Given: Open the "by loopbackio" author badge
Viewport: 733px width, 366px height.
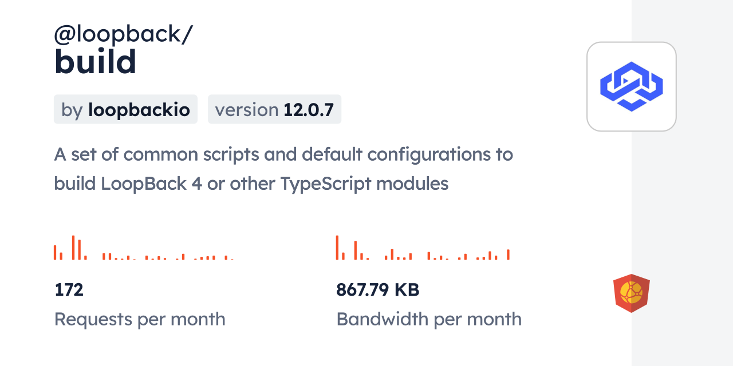Looking at the screenshot, I should [x=125, y=109].
